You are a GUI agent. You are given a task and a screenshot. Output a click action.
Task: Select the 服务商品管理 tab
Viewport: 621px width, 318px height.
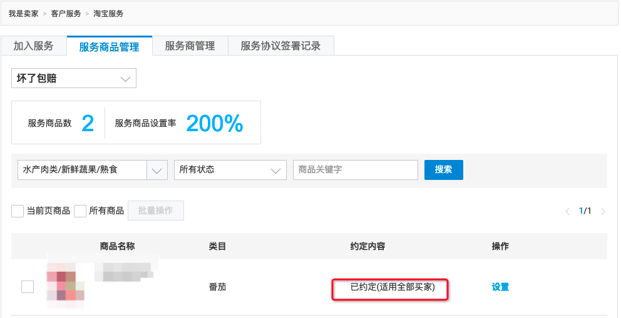click(110, 46)
